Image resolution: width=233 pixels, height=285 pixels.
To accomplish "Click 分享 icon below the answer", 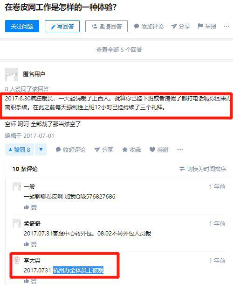I will 97,150.
